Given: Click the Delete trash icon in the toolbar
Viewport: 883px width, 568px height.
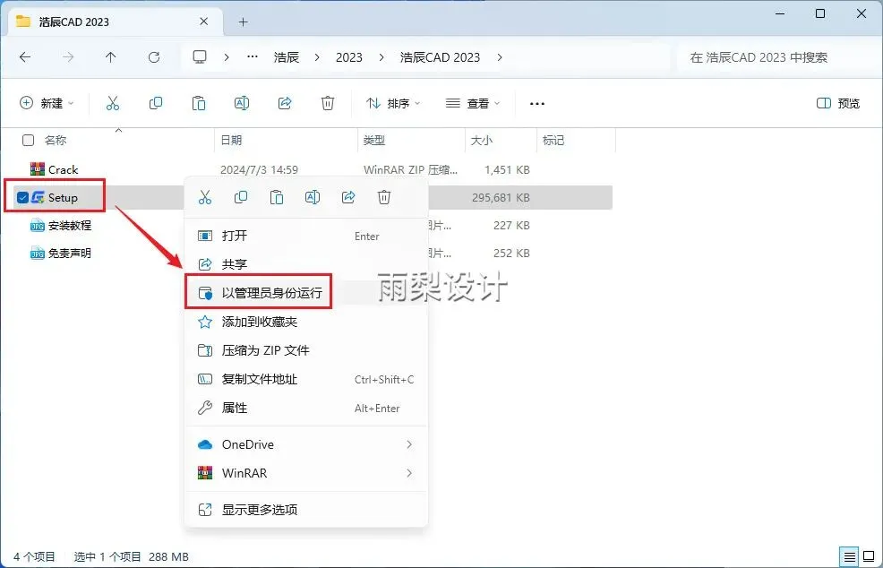Looking at the screenshot, I should point(328,103).
